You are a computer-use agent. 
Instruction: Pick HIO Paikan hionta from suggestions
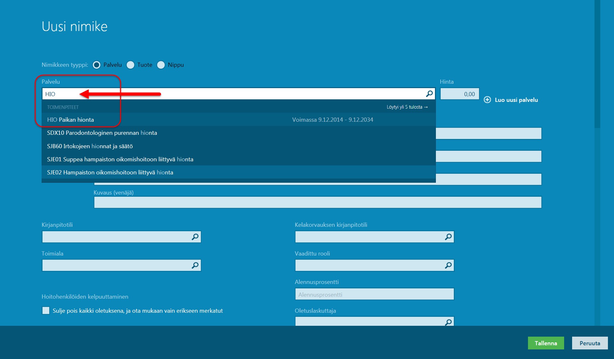point(70,119)
